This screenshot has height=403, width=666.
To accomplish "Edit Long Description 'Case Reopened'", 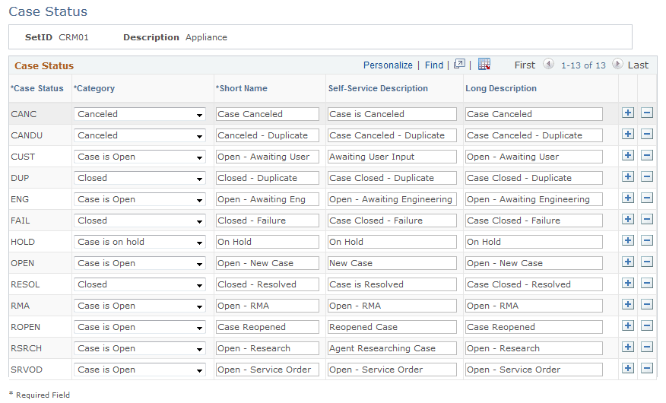I will pyautogui.click(x=534, y=327).
